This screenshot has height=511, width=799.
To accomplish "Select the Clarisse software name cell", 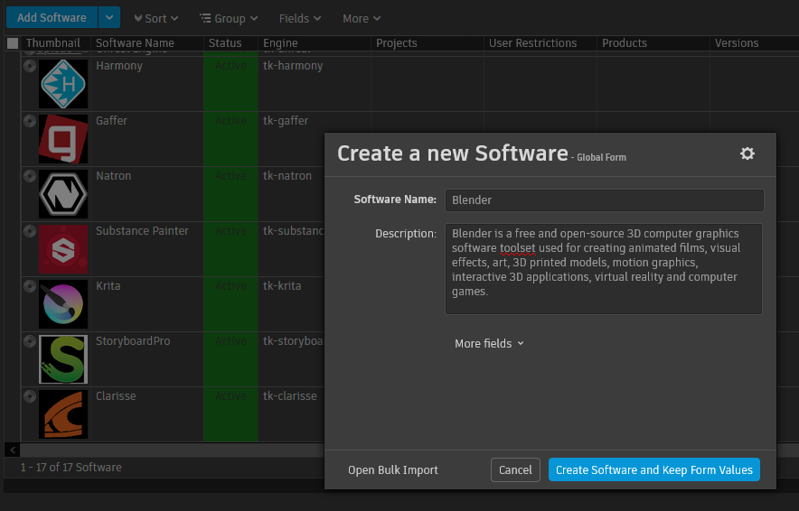I will click(146, 413).
